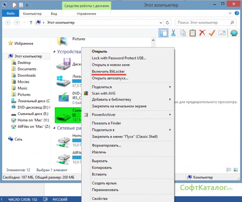242x202 pixels.
Task: Click the refresh icon beside address bar
Action: pyautogui.click(x=168, y=22)
